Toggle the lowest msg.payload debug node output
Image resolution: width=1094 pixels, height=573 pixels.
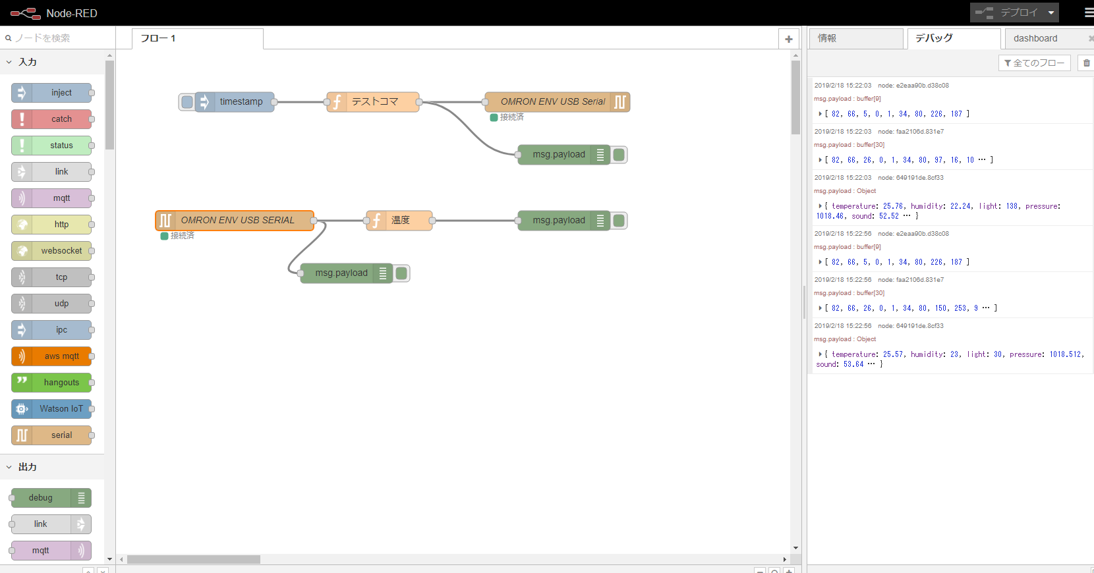[x=401, y=273]
